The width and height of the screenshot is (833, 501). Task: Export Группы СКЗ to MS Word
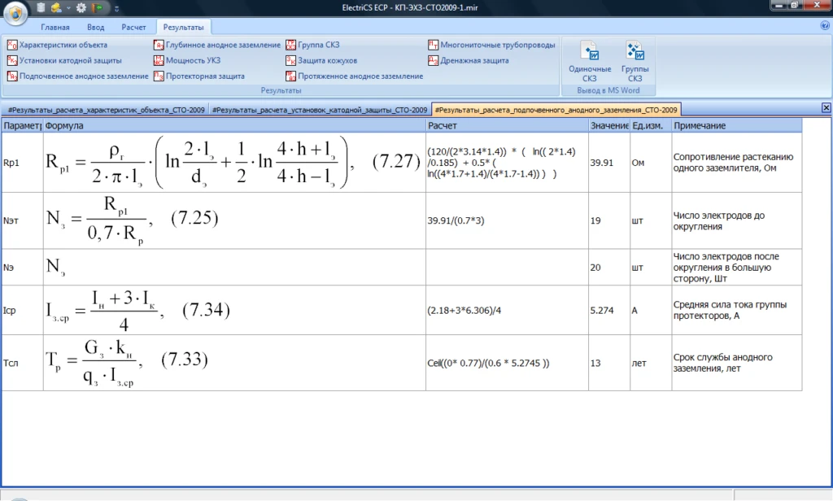coord(635,62)
